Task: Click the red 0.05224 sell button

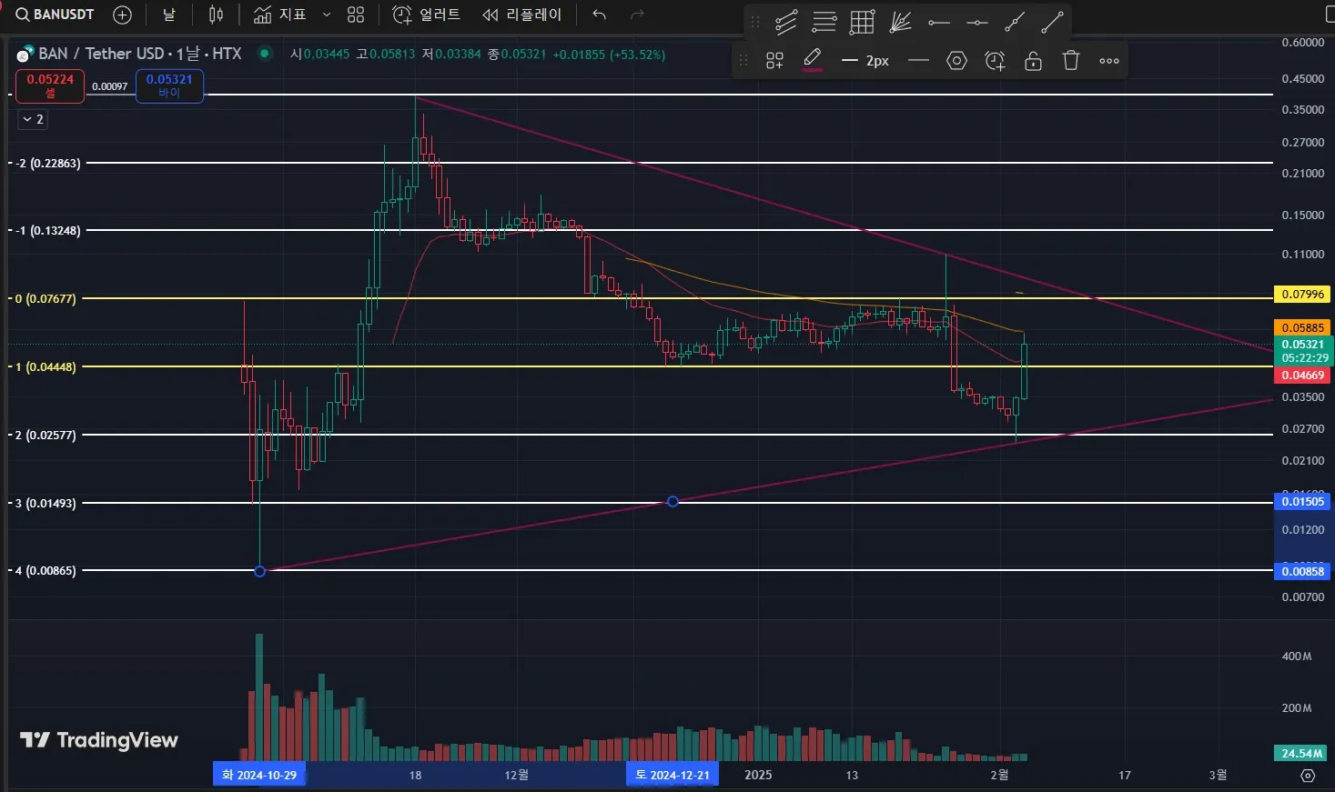Action: [x=50, y=85]
